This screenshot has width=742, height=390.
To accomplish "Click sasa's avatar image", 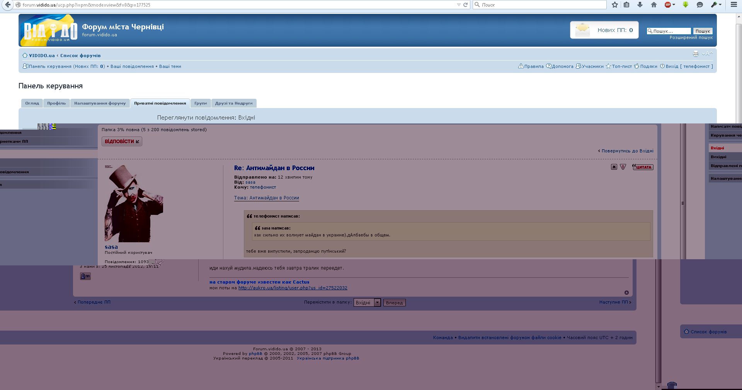I will point(134,203).
